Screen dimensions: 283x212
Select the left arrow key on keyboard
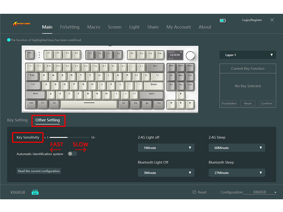171,105
